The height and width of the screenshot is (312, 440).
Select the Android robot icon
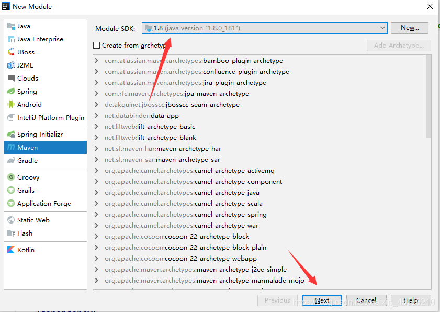click(11, 105)
